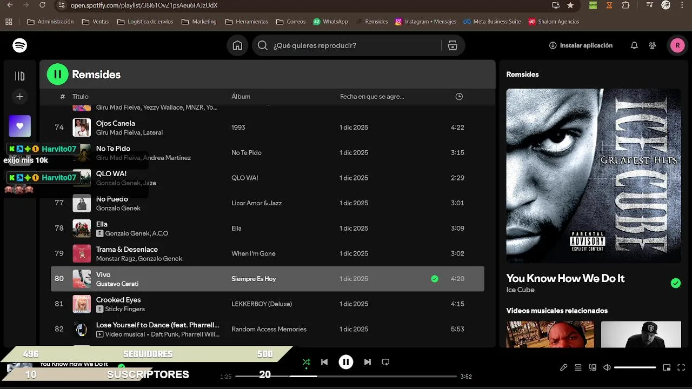
Task: Click the Ice Cube Greatest Hits cover art
Action: (x=594, y=176)
